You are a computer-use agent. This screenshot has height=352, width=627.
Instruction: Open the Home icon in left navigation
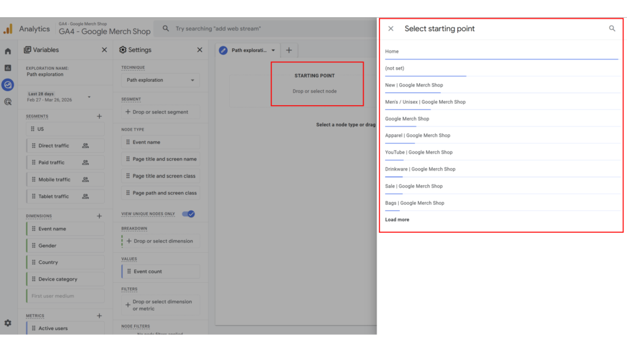point(8,51)
